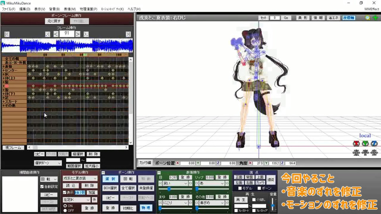Open the model selector 戌亥とこ夏衣装 dropdown
Viewport: 381px width, 214px height.
(x=80, y=178)
